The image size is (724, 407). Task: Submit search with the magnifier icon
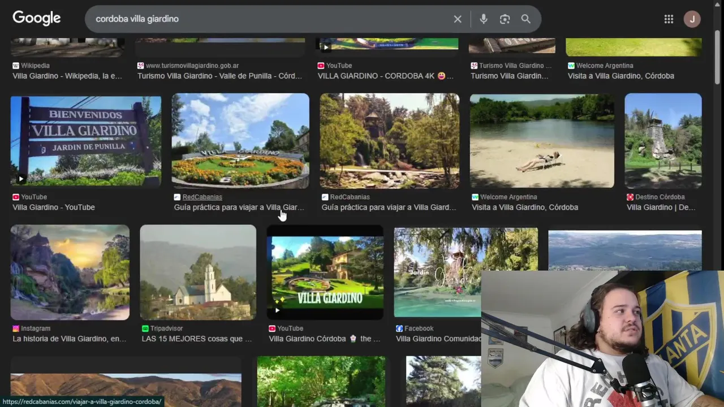(x=526, y=19)
